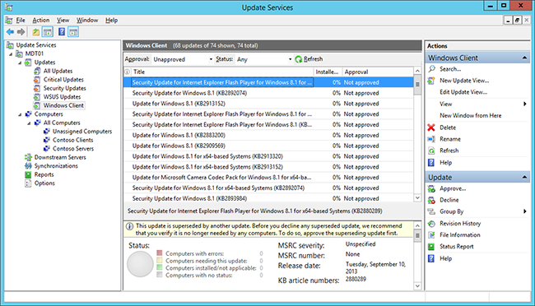The width and height of the screenshot is (535, 306).
Task: Open the Window menu
Action: click(87, 20)
